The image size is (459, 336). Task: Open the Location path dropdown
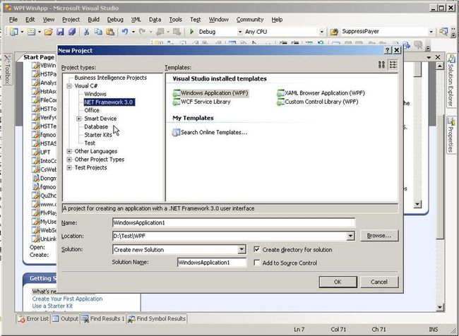coord(350,236)
